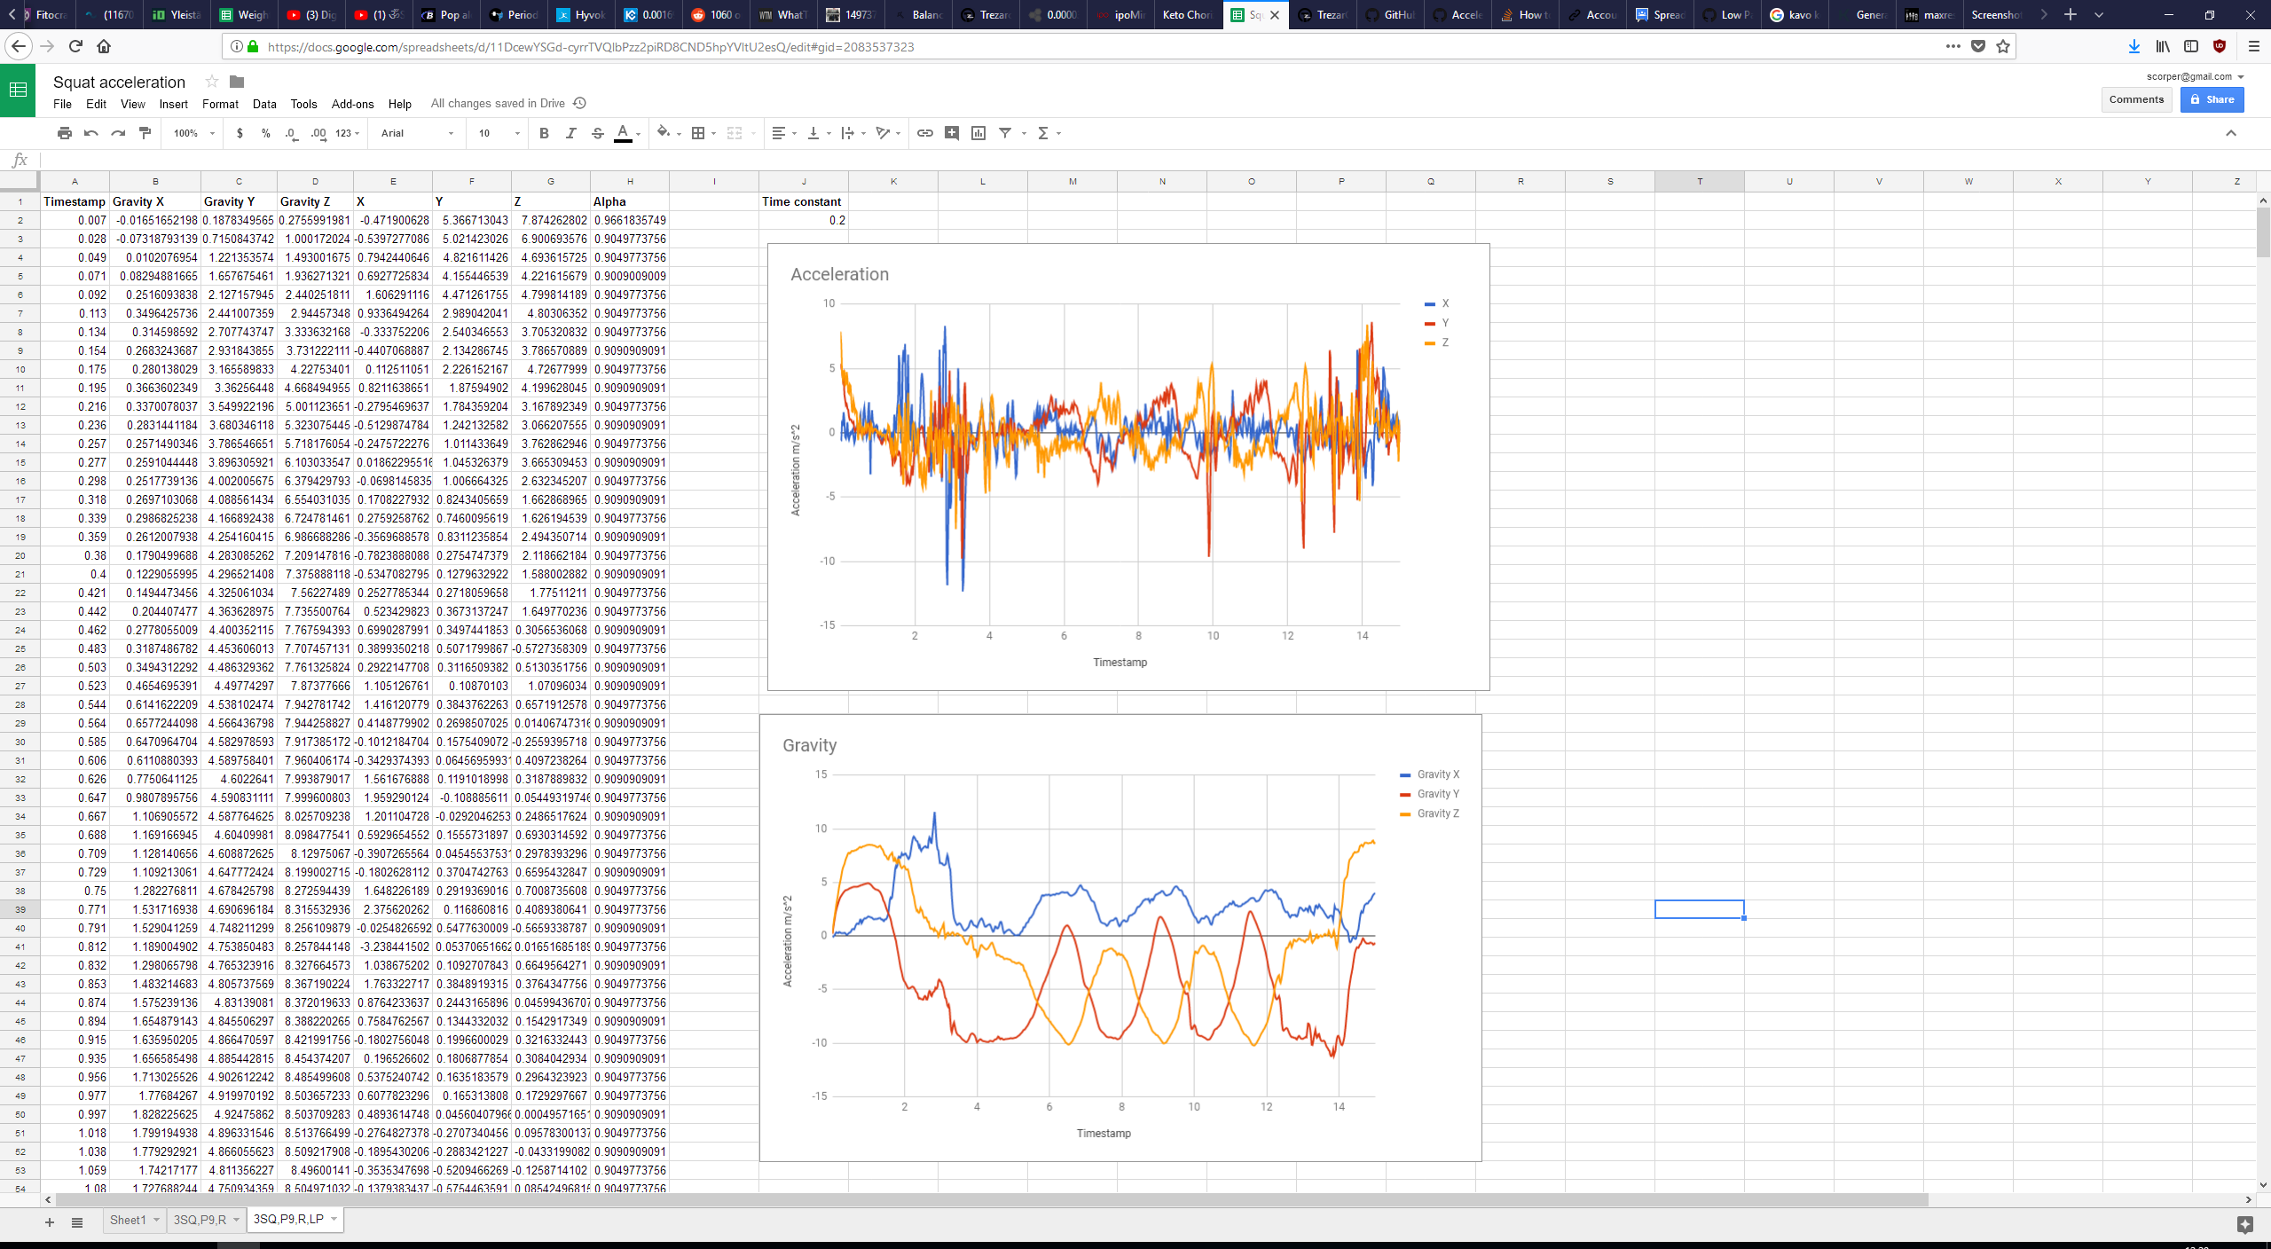Activate the Paint format tool
The width and height of the screenshot is (2271, 1249).
click(145, 133)
